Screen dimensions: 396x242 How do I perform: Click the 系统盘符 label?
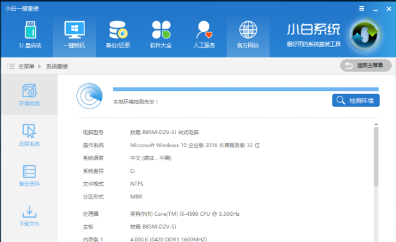pyautogui.click(x=93, y=171)
